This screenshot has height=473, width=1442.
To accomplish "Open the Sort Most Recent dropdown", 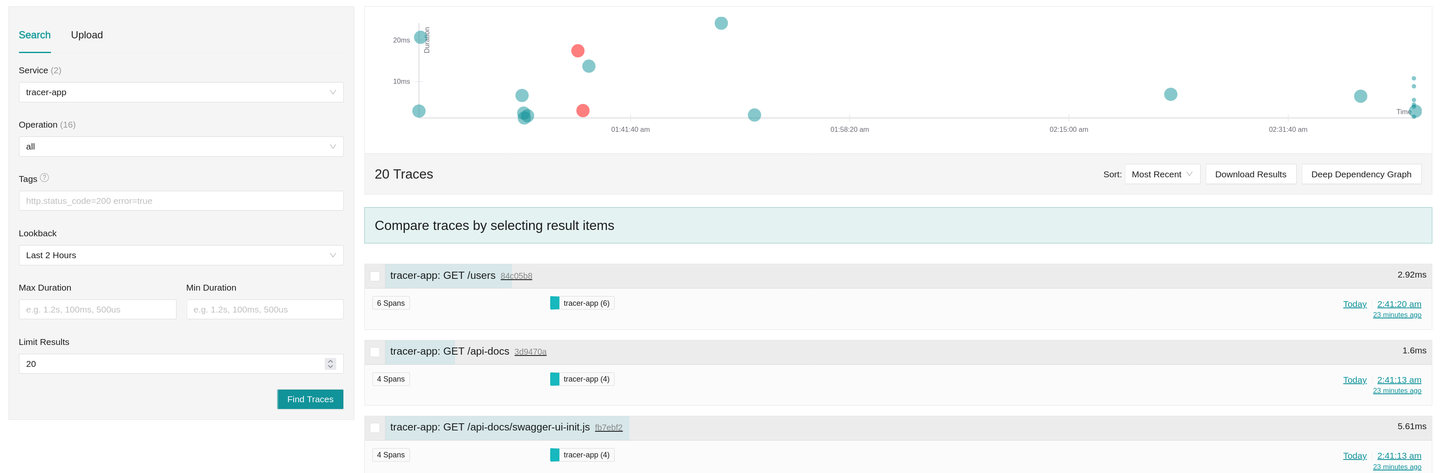I will [1162, 174].
